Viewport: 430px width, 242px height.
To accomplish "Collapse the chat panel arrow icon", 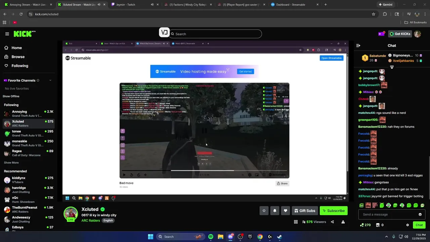I will (x=358, y=45).
